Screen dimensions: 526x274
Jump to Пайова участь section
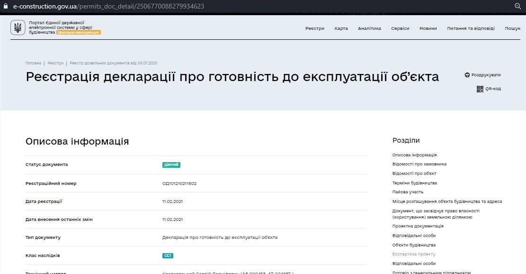408,192
